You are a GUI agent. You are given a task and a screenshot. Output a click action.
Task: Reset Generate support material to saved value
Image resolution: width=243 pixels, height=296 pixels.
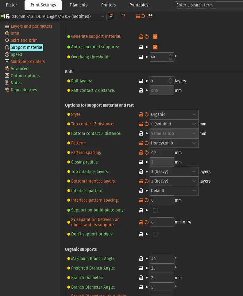point(147,37)
